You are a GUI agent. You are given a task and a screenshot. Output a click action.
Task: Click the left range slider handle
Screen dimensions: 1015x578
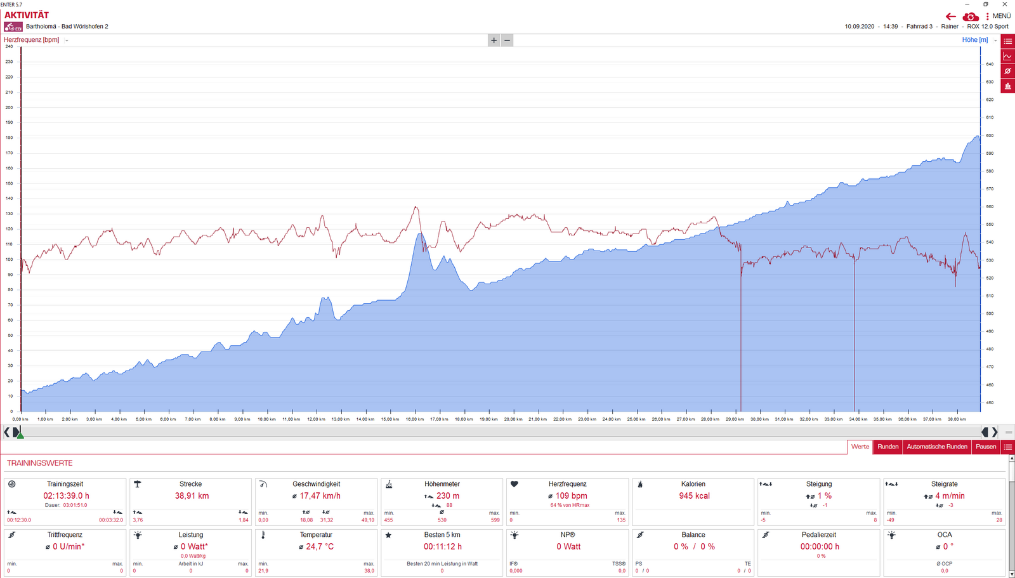click(16, 432)
